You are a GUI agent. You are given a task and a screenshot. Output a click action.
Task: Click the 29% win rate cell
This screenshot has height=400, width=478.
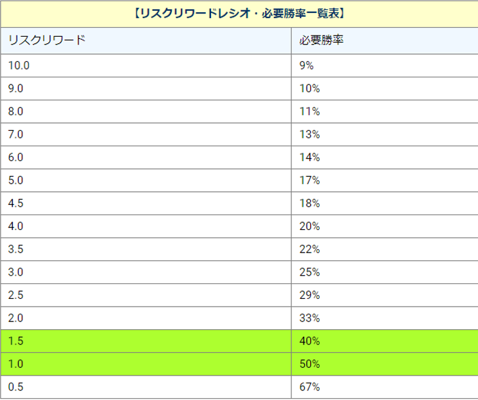point(309,295)
